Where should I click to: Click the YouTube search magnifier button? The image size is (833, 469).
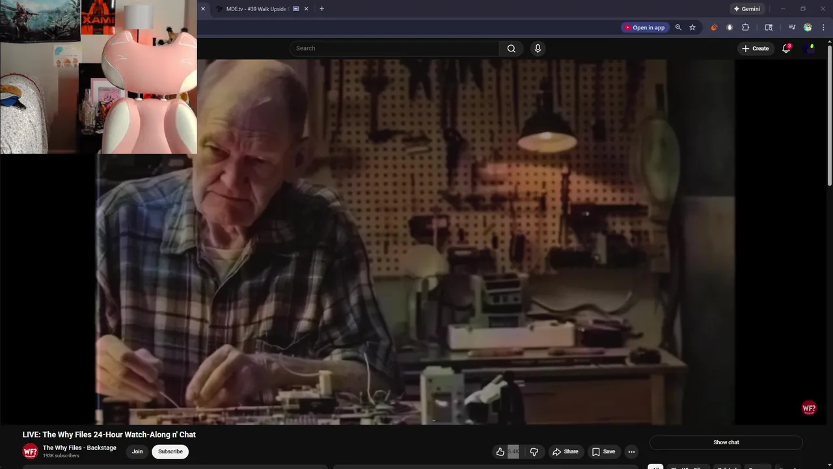tap(512, 48)
